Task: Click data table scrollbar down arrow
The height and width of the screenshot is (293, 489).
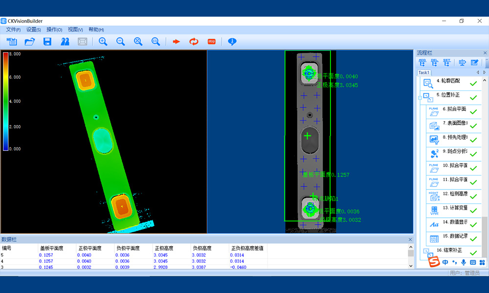Action: (x=411, y=266)
